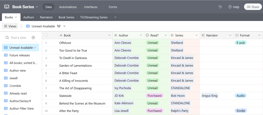Open the Series column dropdown arrow

coord(197,35)
